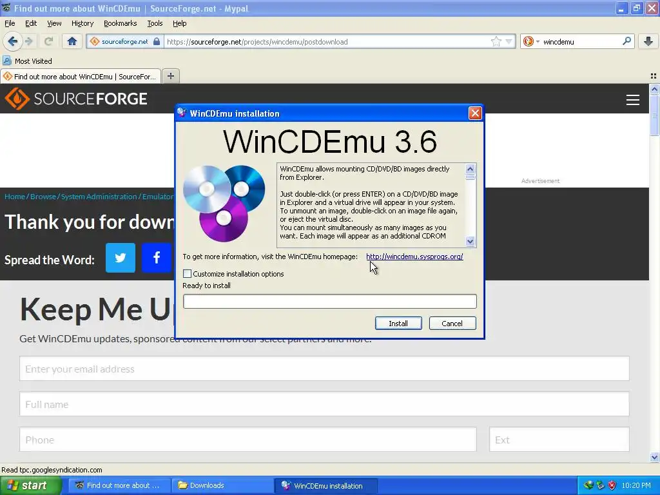Click the Home breadcrumb link

15,197
